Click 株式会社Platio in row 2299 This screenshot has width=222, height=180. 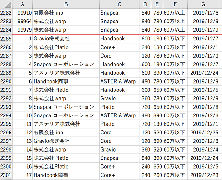click(x=66, y=158)
